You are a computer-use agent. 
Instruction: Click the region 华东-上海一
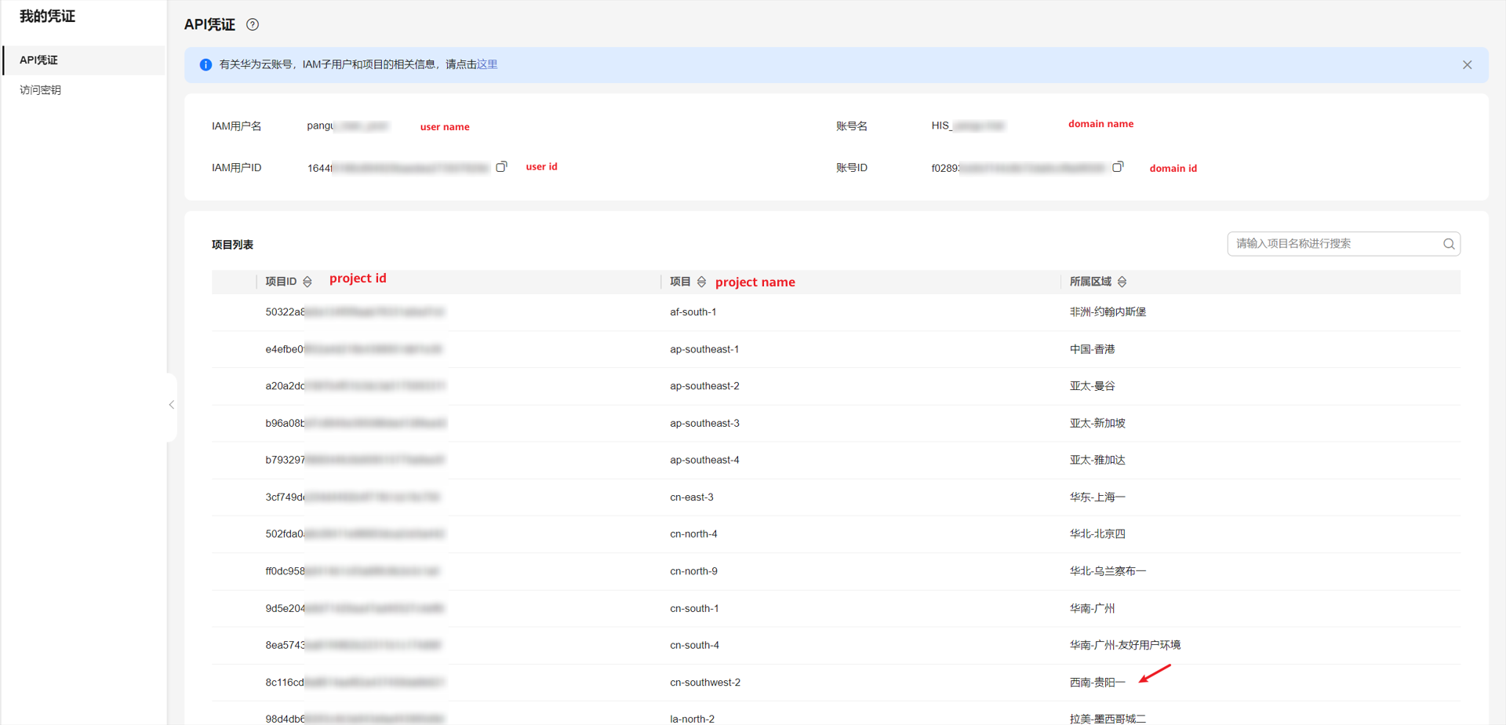pyautogui.click(x=1097, y=497)
